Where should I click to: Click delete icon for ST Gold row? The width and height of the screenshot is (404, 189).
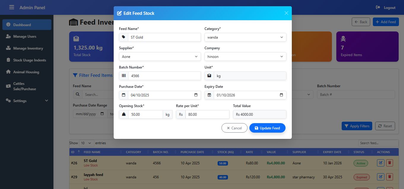coord(389,163)
